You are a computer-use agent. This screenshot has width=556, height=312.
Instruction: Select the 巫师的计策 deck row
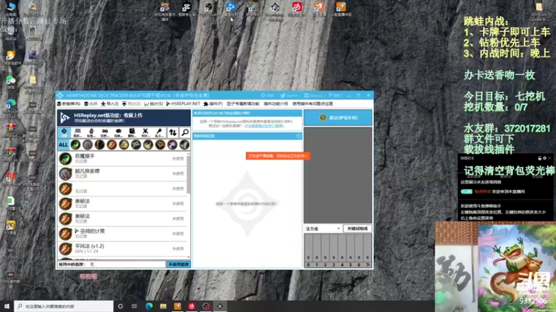tap(122, 234)
